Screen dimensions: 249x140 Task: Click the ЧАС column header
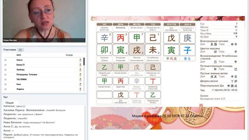coord(104,24)
